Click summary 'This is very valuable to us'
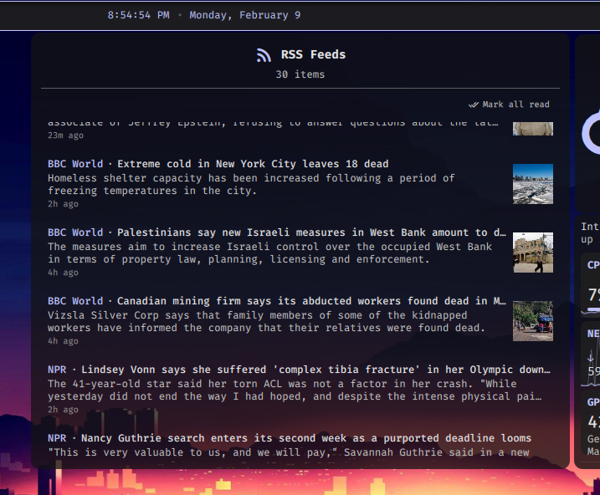Image resolution: width=600 pixels, height=495 pixels. [x=289, y=452]
